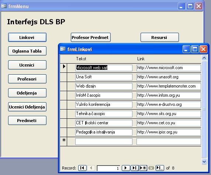Click the Web dizajn text field
The image size is (211, 175).
104,86
